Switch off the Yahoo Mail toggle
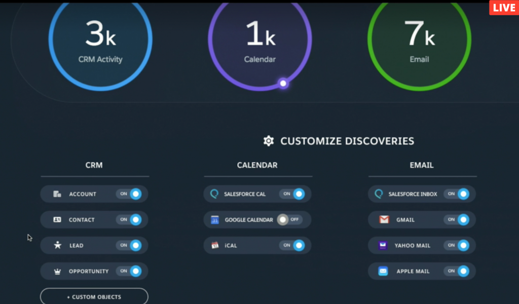519x304 pixels. [457, 245]
